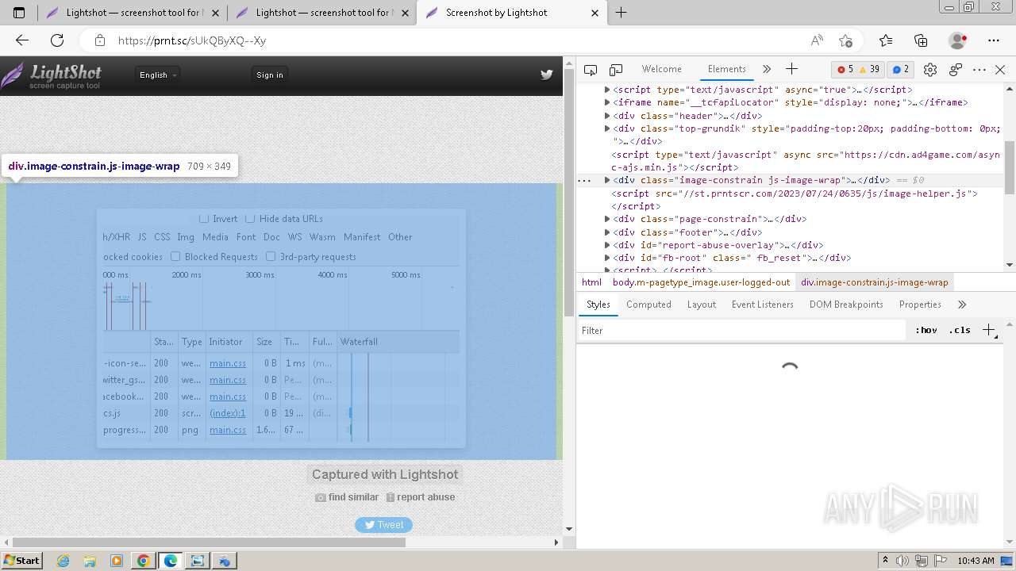Click the DOM tree vertical scrollbar
This screenshot has height=571, width=1016.
click(1010, 167)
